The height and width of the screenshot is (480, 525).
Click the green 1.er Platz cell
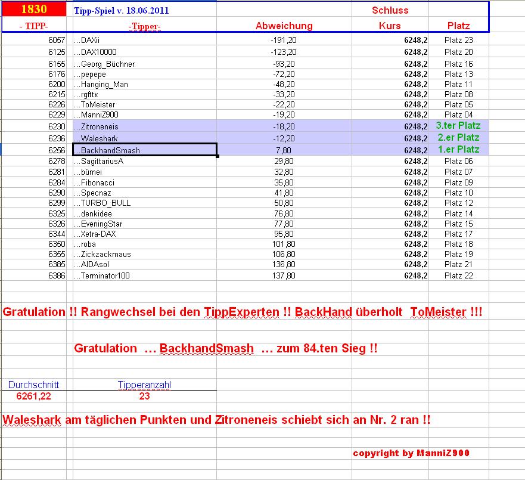(458, 150)
